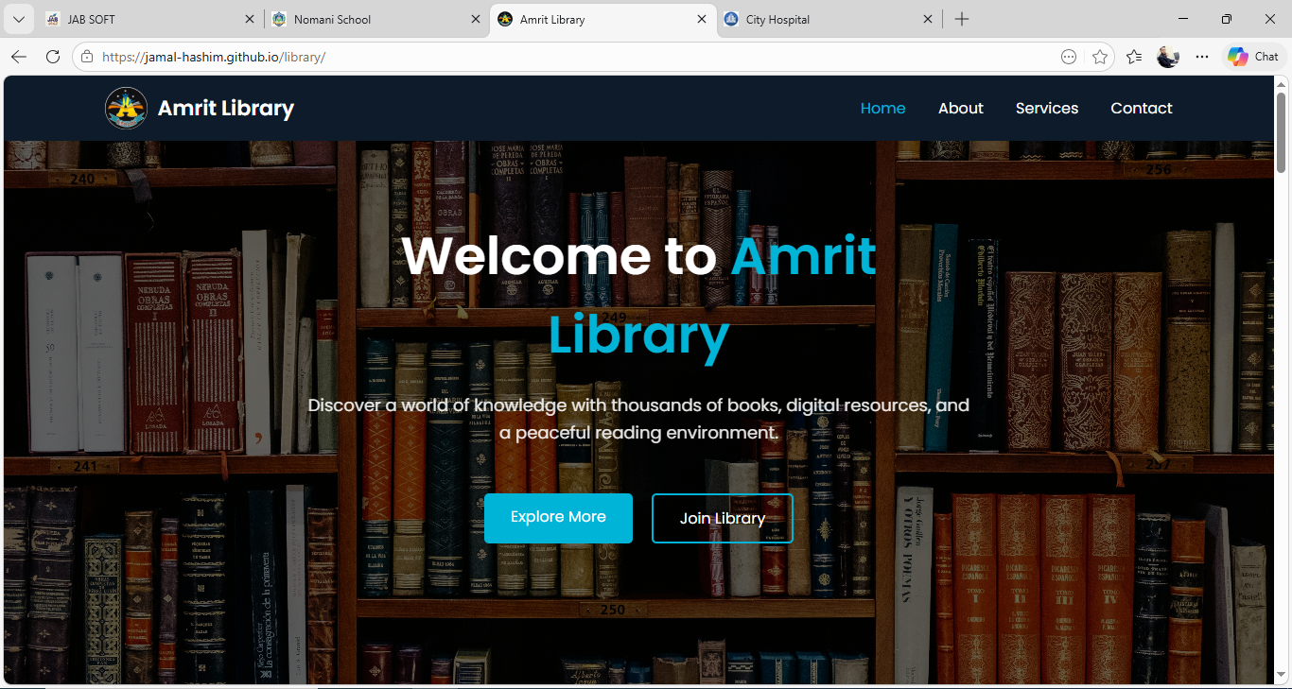This screenshot has width=1292, height=689.
Task: Launch Copilot using the Chat icon
Action: (x=1250, y=56)
